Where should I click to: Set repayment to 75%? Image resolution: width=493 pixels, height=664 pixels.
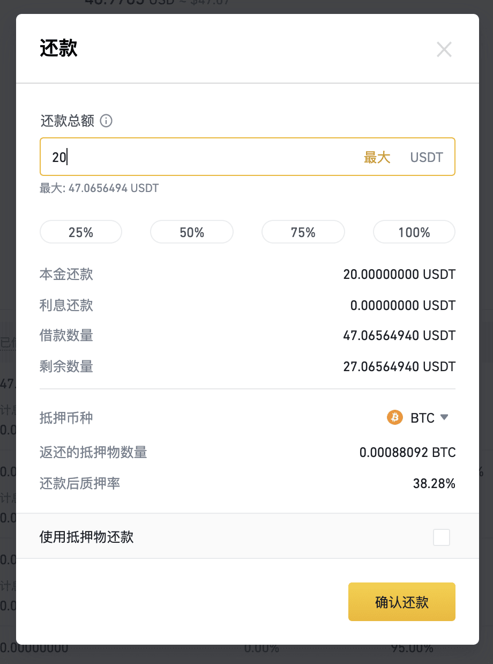pyautogui.click(x=303, y=232)
